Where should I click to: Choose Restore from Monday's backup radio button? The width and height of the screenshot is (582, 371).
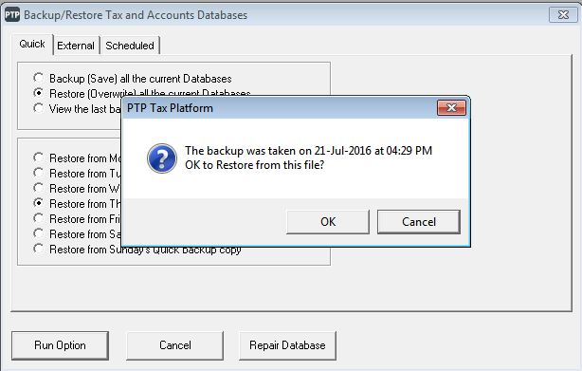click(38, 158)
